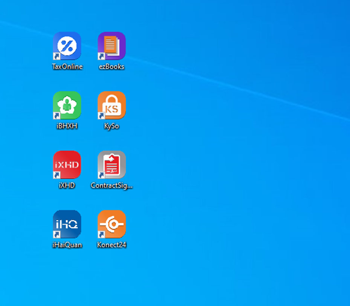
Task: Click the iHaiQuan text label
Action: 67,245
